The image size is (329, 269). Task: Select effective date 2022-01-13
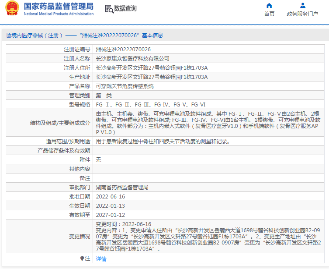(111, 206)
